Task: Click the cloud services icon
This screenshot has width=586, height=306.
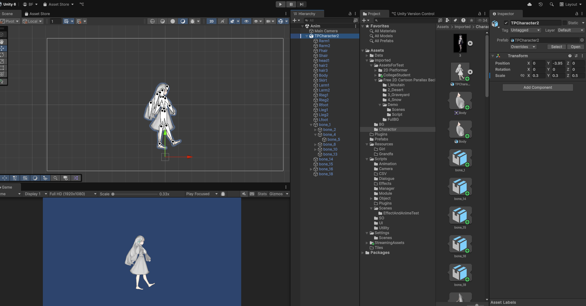Action: 530,4
